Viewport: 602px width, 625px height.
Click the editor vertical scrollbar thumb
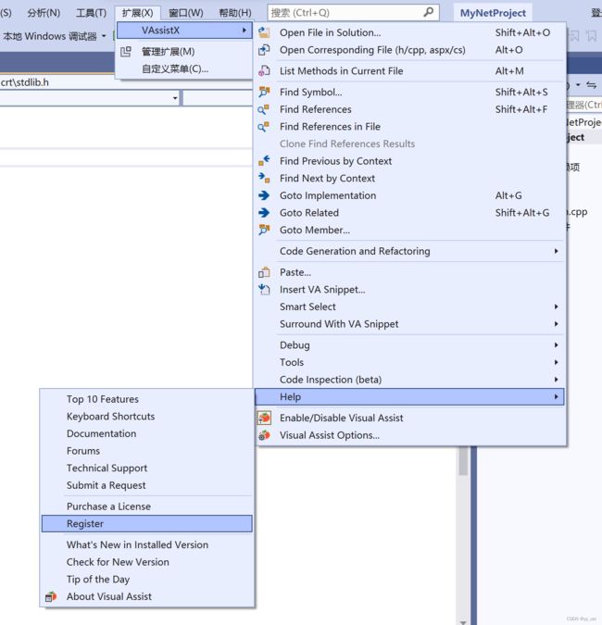[463, 461]
